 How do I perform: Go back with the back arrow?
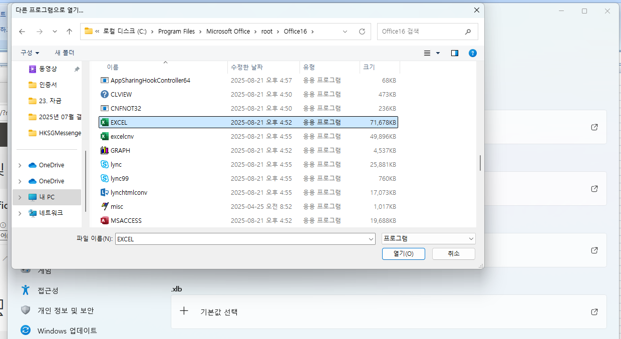pos(22,31)
